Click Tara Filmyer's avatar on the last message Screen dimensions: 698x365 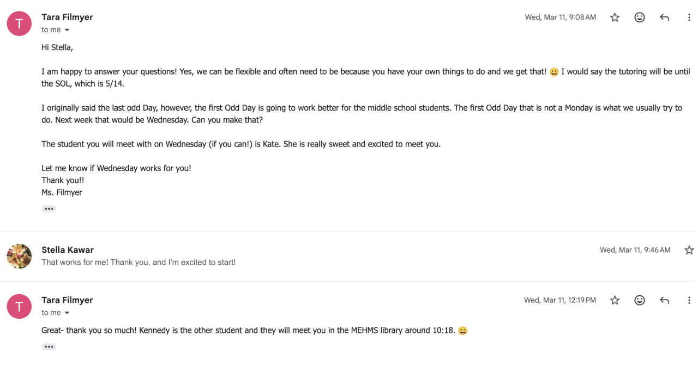[x=19, y=307]
